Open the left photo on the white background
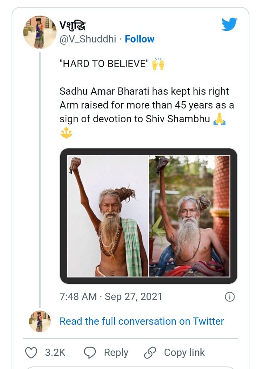Viewport: 261px width, 369px height. pyautogui.click(x=108, y=216)
